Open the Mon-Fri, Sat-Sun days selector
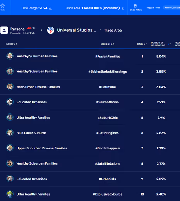This screenshot has width=180, height=201. (172, 7)
